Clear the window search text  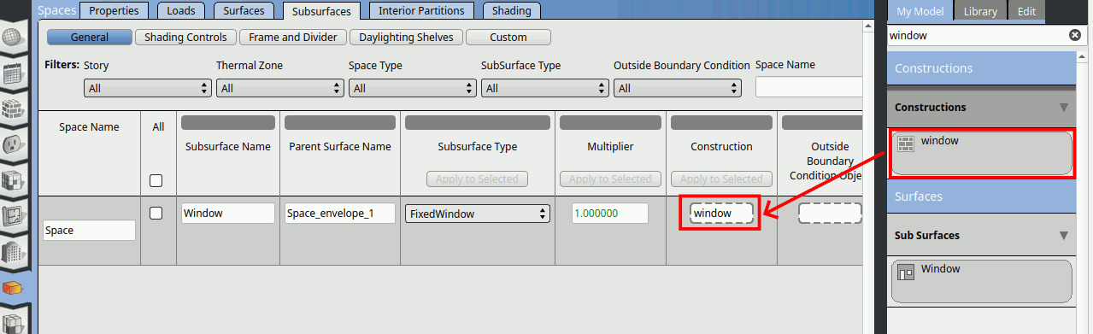click(x=1074, y=36)
